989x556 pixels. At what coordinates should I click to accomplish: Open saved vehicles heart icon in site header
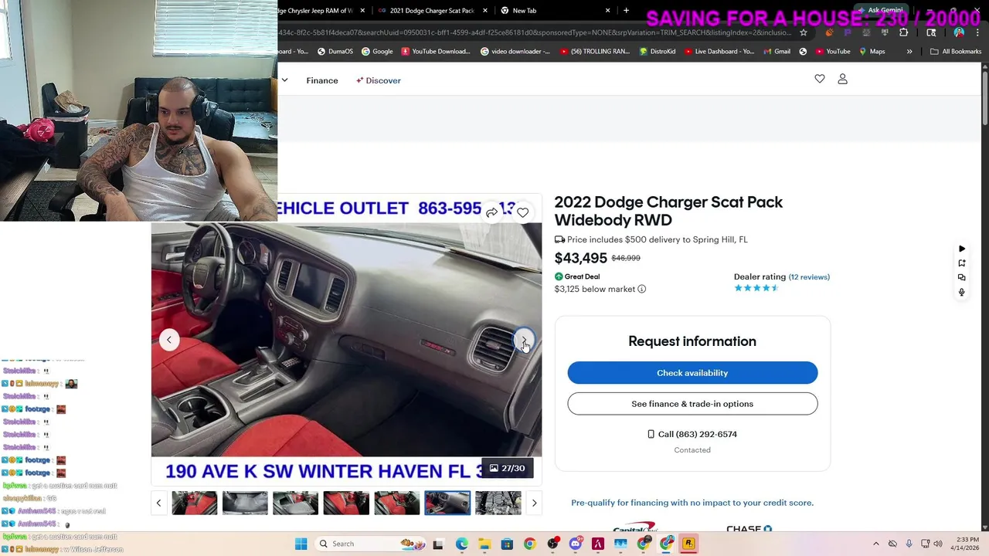click(820, 79)
